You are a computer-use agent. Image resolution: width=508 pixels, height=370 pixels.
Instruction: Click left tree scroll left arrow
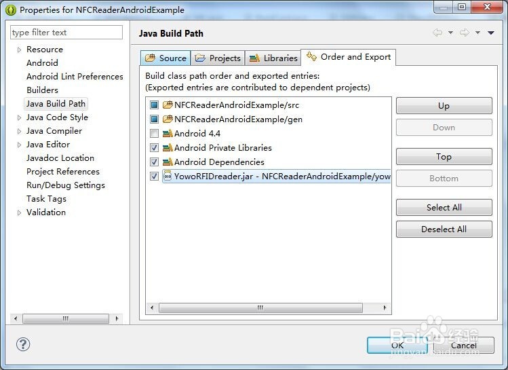click(x=16, y=318)
